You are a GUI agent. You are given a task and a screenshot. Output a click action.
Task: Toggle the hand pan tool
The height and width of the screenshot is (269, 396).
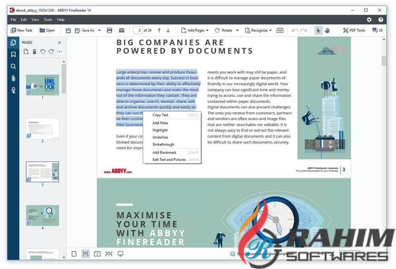[327, 30]
